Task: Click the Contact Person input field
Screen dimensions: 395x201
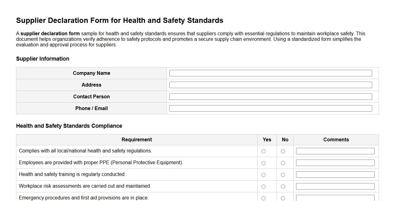Action: click(270, 96)
